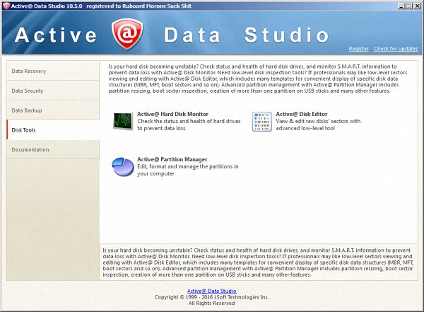The height and width of the screenshot is (312, 424).
Task: Click "All Rights Reserved" text
Action: click(x=212, y=304)
